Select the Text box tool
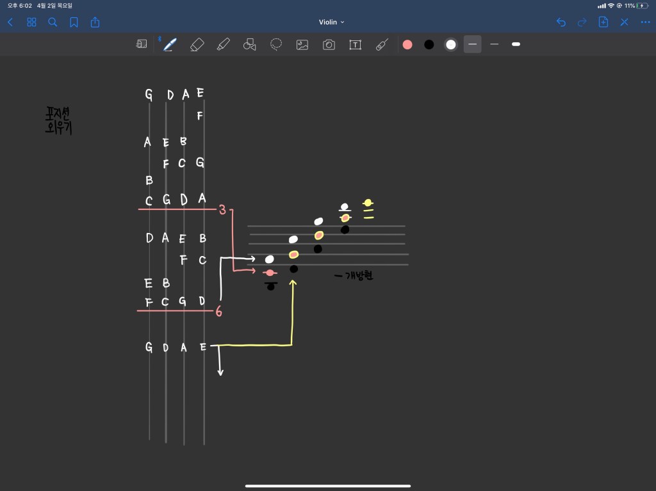 [x=355, y=44]
